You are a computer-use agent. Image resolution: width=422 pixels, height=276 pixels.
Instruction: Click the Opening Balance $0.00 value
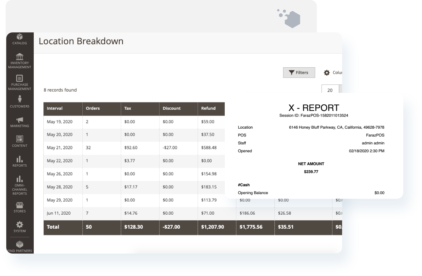tap(379, 193)
